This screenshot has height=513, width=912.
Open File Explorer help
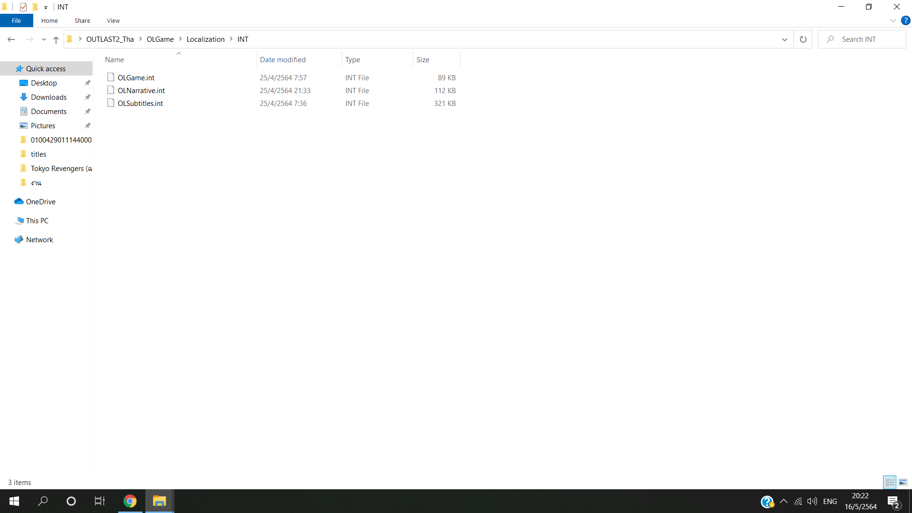click(905, 20)
